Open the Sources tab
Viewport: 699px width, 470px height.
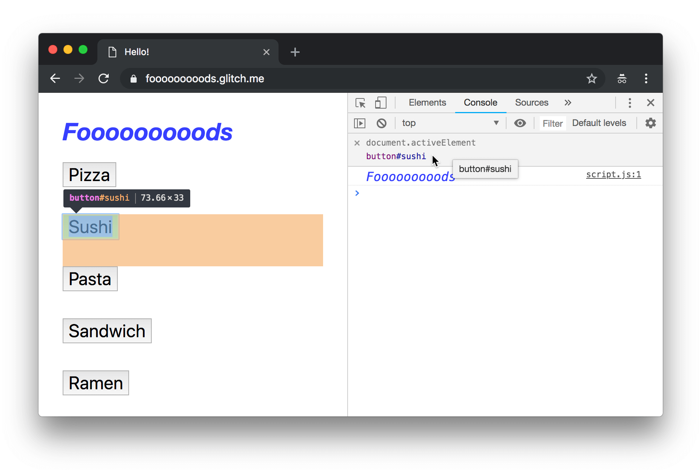531,103
